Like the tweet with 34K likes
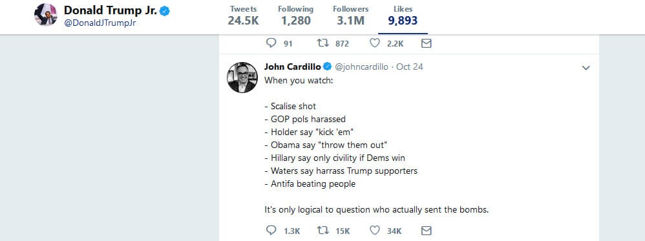This screenshot has height=241, width=645. 374,230
